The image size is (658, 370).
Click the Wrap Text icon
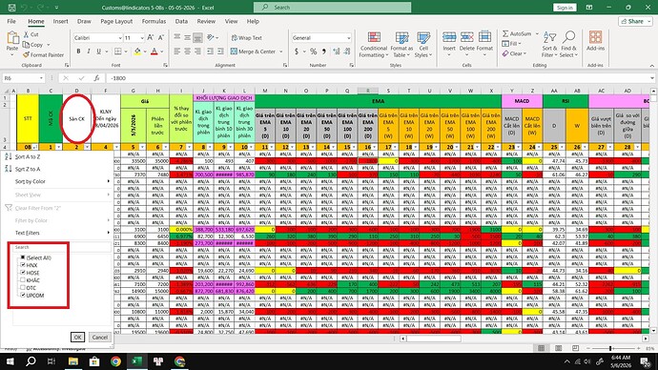(x=235, y=38)
